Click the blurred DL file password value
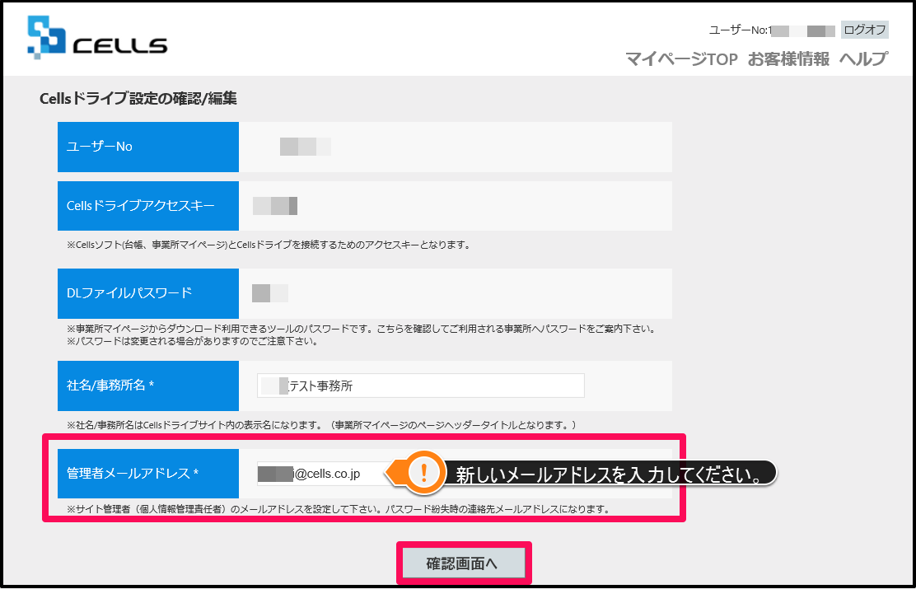 pos(270,293)
